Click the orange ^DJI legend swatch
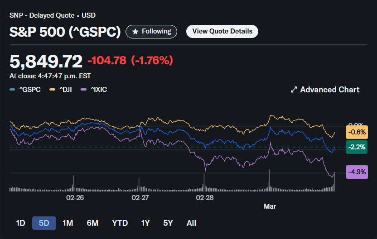The width and height of the screenshot is (377, 239). [x=52, y=90]
